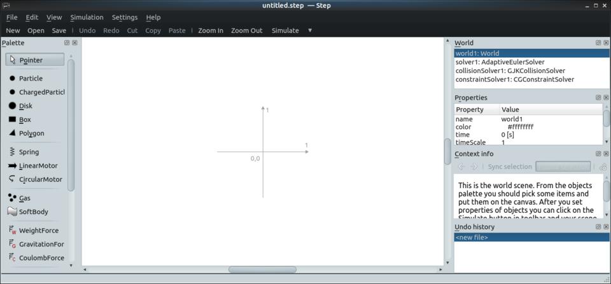
Task: Click the color value #ffffffff
Action: click(x=521, y=127)
